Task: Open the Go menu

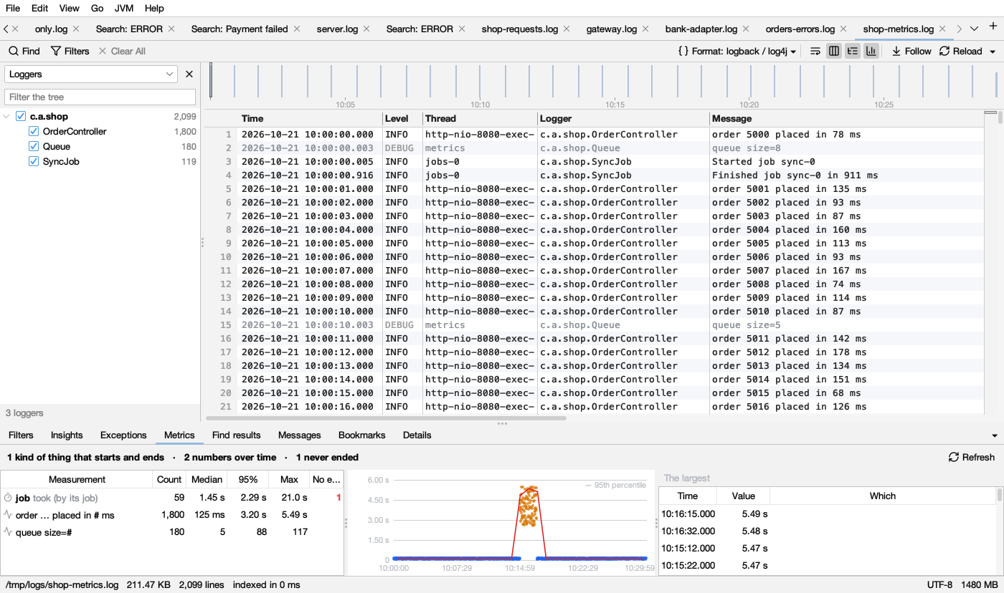Action: 97,8
